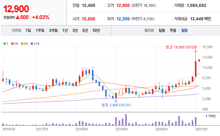This screenshot has height=136, width=220.
Task: Show the 주봉 candlestick chart
Action: (173, 30)
